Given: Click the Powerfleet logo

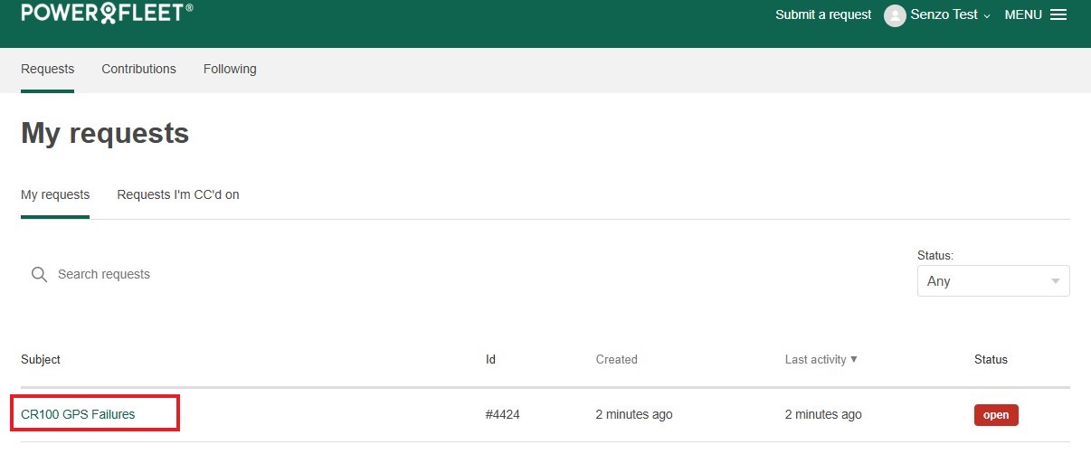Looking at the screenshot, I should coord(107,12).
